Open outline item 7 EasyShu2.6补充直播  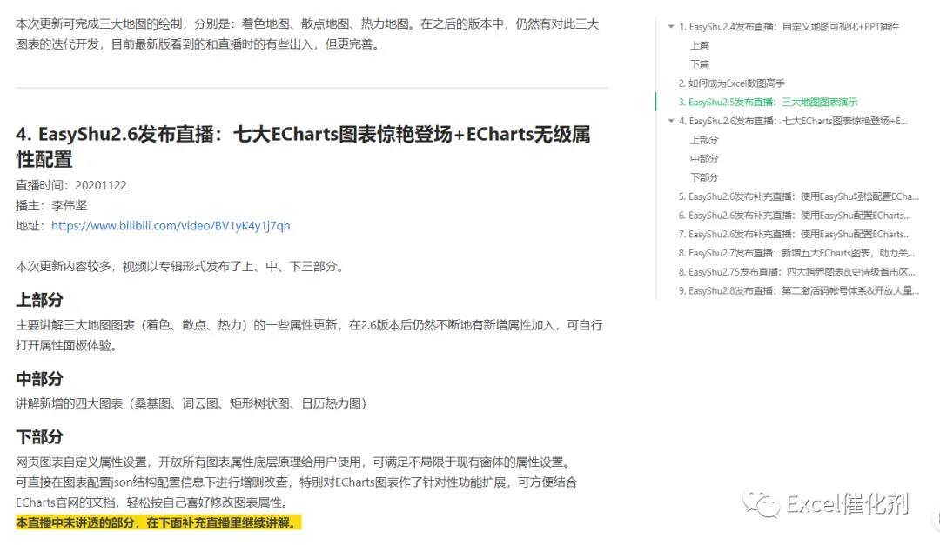[x=795, y=234]
